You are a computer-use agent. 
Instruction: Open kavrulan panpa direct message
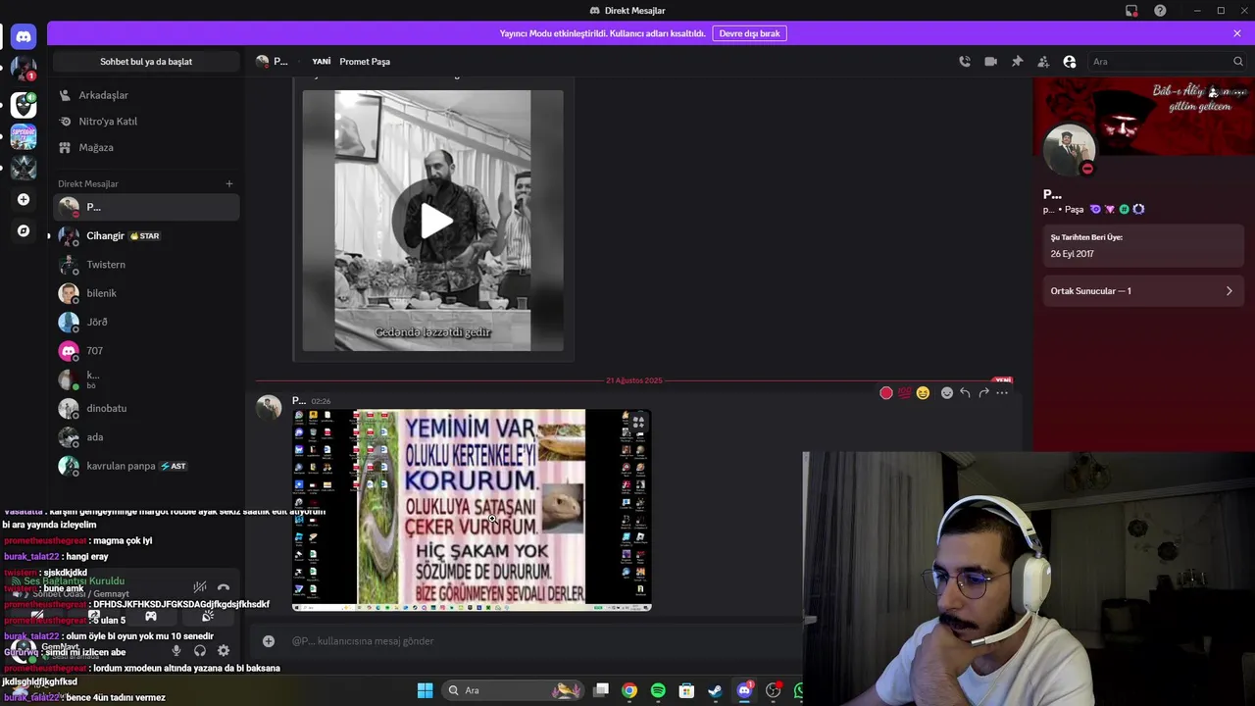coord(146,466)
